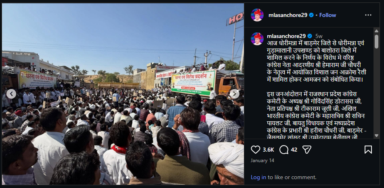Save the post with the bookmark icon

(368, 150)
